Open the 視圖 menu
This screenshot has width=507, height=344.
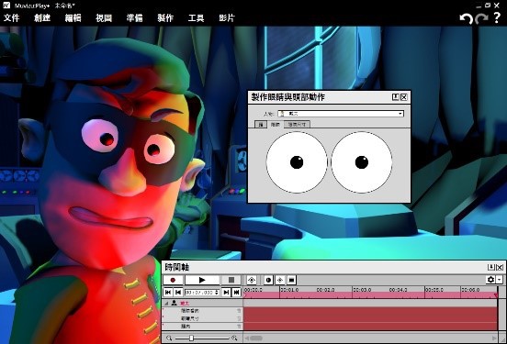(104, 17)
